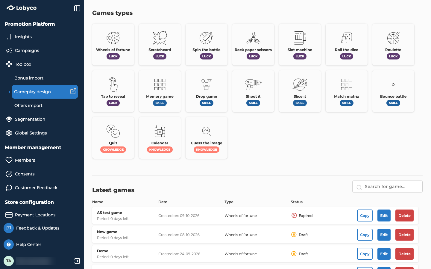Screen dimensions: 431x269
Task: Edit the Demo game
Action: click(384, 254)
